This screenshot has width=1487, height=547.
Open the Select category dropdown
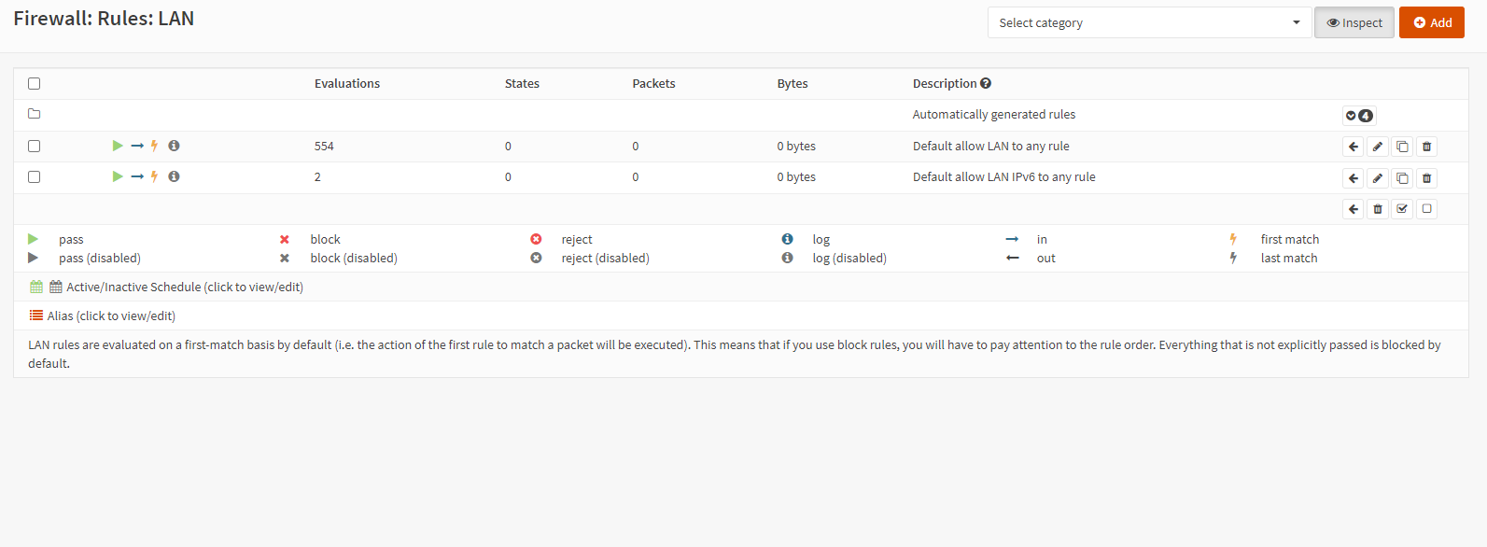coord(1149,22)
